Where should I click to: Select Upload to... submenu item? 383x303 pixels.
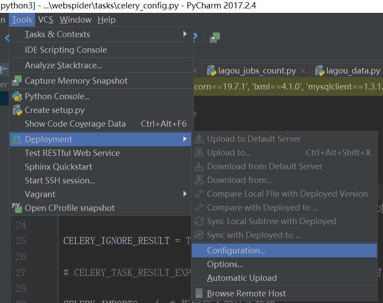tap(284, 152)
